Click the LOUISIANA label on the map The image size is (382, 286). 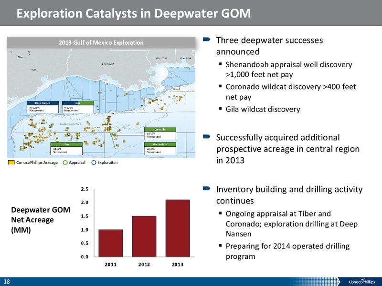[x=108, y=64]
